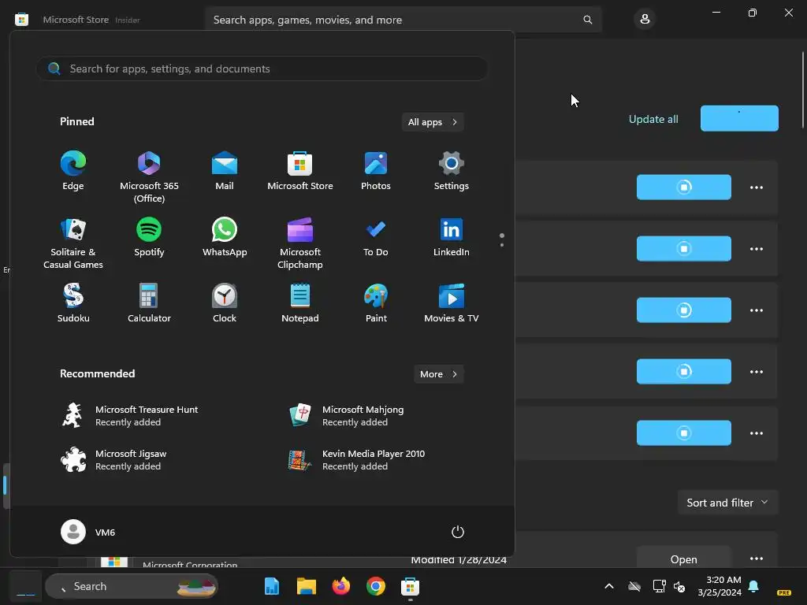
Task: Open WhatsApp pinned app
Action: tap(225, 238)
